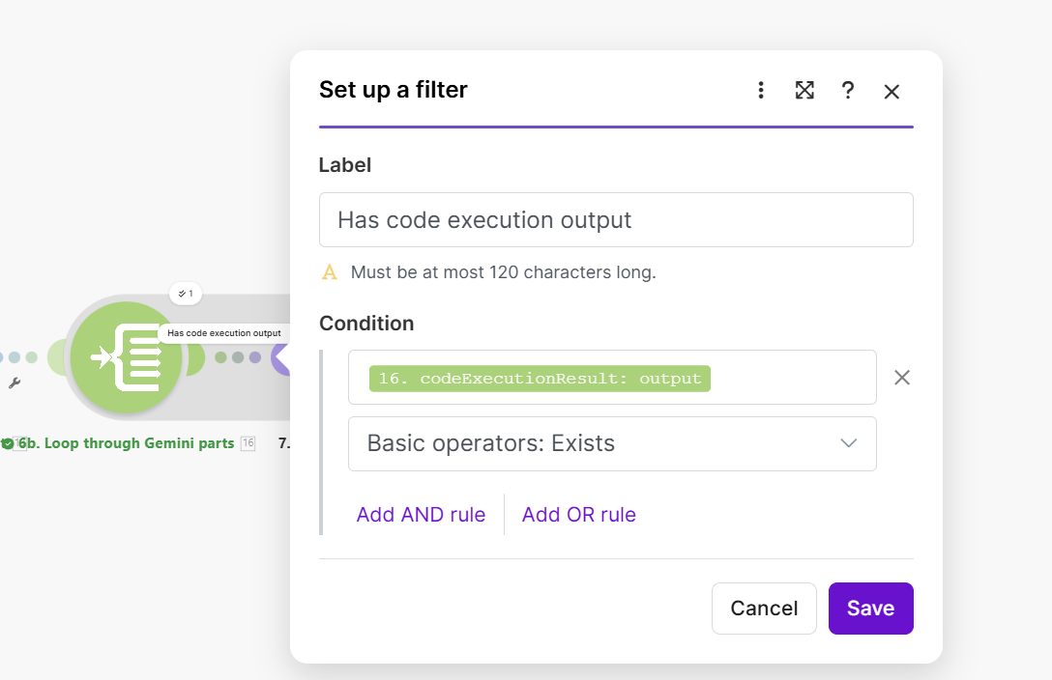Click the wrench icon below the route
Screen dimensions: 1052x680
pos(15,383)
